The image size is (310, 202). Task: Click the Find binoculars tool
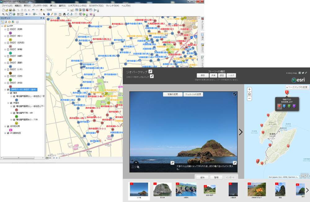64,13
